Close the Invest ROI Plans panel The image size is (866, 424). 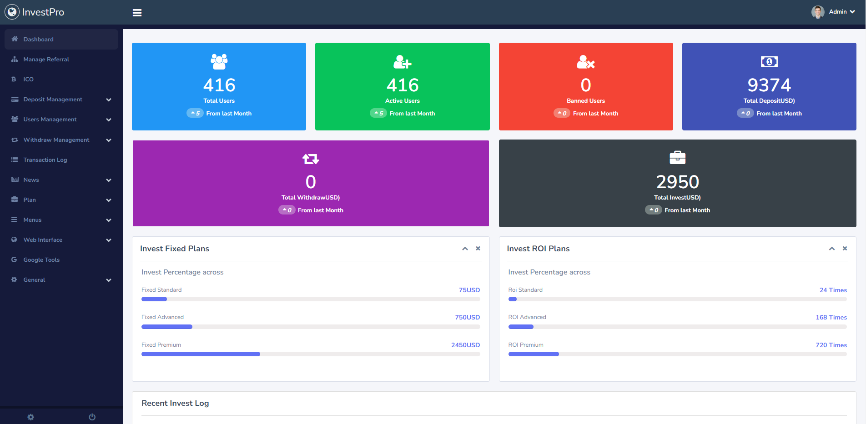click(x=845, y=249)
